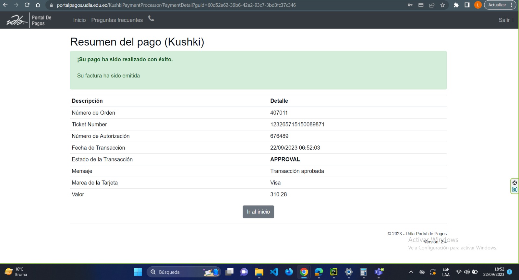519x280 pixels.
Task: Open Visual Studio Code from taskbar
Action: pos(274,272)
